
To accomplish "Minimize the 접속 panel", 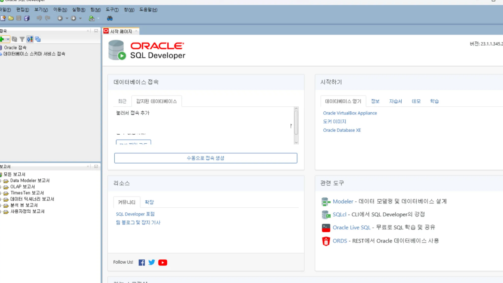I will 96,31.
